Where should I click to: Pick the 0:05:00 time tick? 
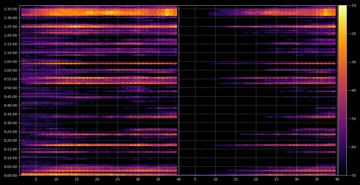(x=11, y=167)
